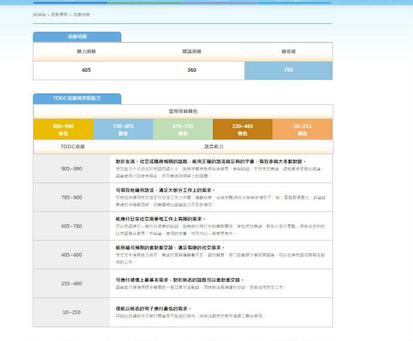Click the HOME breadcrumb link
Viewport: 413px width, 341px height.
[x=39, y=14]
